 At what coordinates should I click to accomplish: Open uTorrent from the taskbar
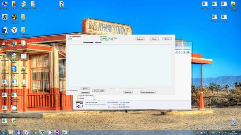(42, 132)
